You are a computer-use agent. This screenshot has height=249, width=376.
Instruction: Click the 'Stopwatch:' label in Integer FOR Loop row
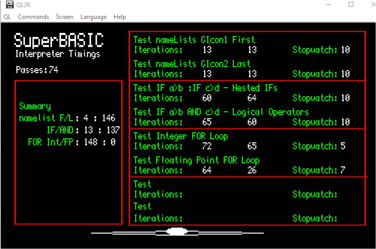click(x=315, y=146)
